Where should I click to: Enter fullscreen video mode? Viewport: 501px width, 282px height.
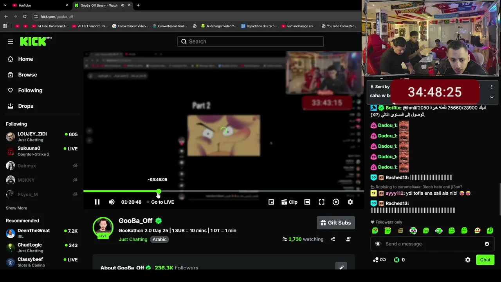coord(321,202)
